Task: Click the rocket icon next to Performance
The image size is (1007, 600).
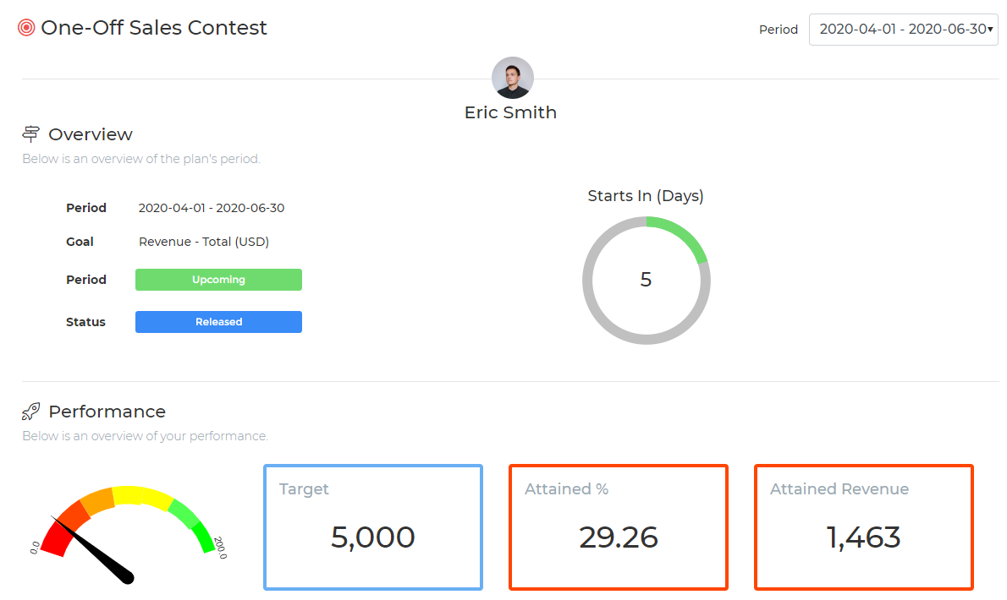Action: click(31, 412)
